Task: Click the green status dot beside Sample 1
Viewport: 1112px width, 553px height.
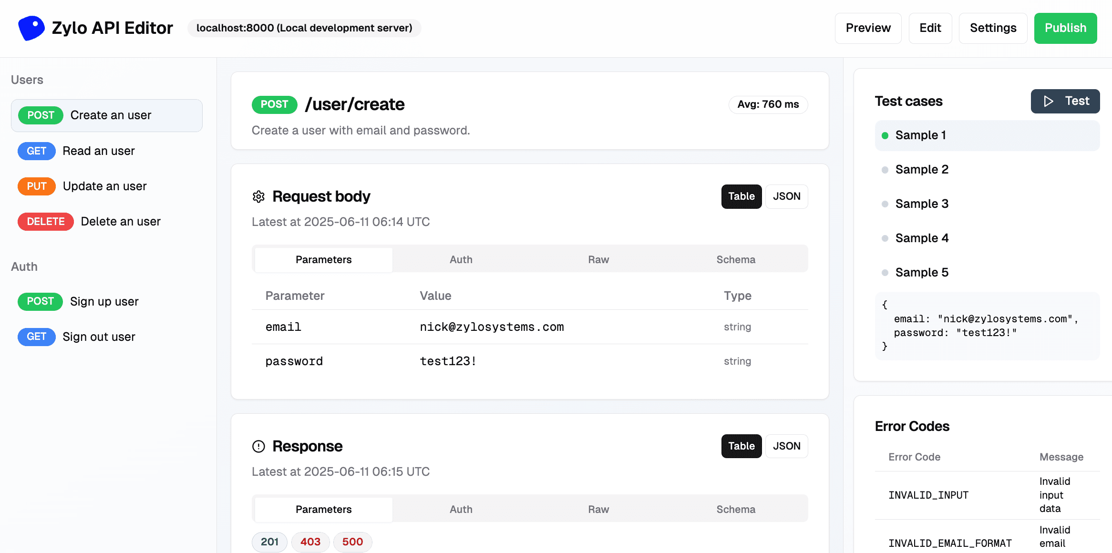Action: 885,135
